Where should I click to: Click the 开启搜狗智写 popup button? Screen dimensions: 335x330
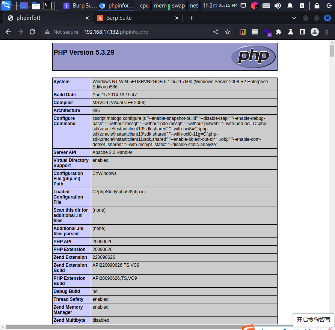pyautogui.click(x=313, y=320)
